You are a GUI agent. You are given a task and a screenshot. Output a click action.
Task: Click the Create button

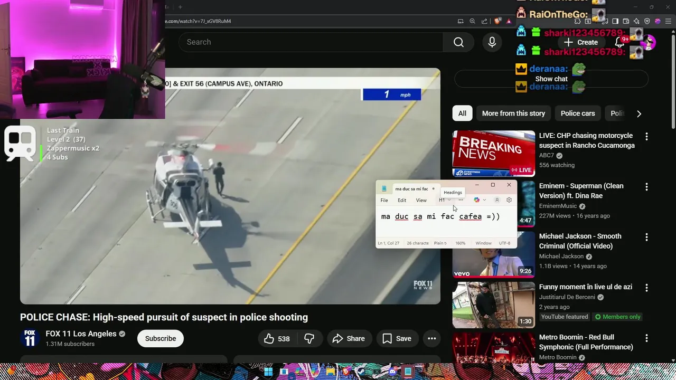click(581, 42)
